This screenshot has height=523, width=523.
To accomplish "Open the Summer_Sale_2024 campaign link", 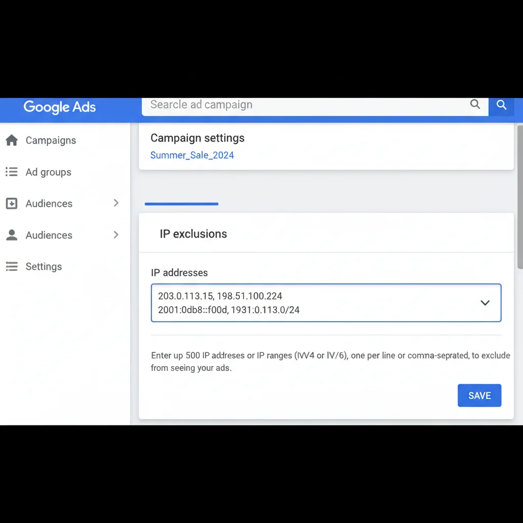I will pyautogui.click(x=192, y=155).
